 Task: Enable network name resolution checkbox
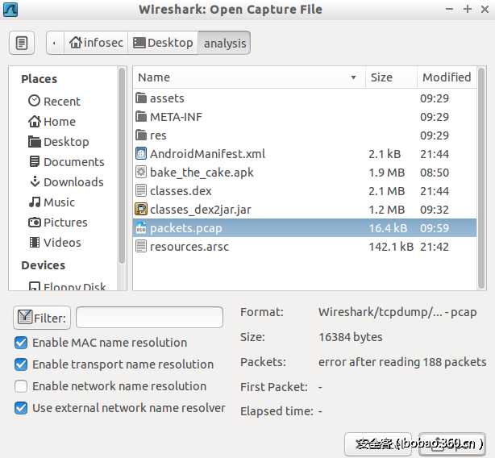pos(21,386)
